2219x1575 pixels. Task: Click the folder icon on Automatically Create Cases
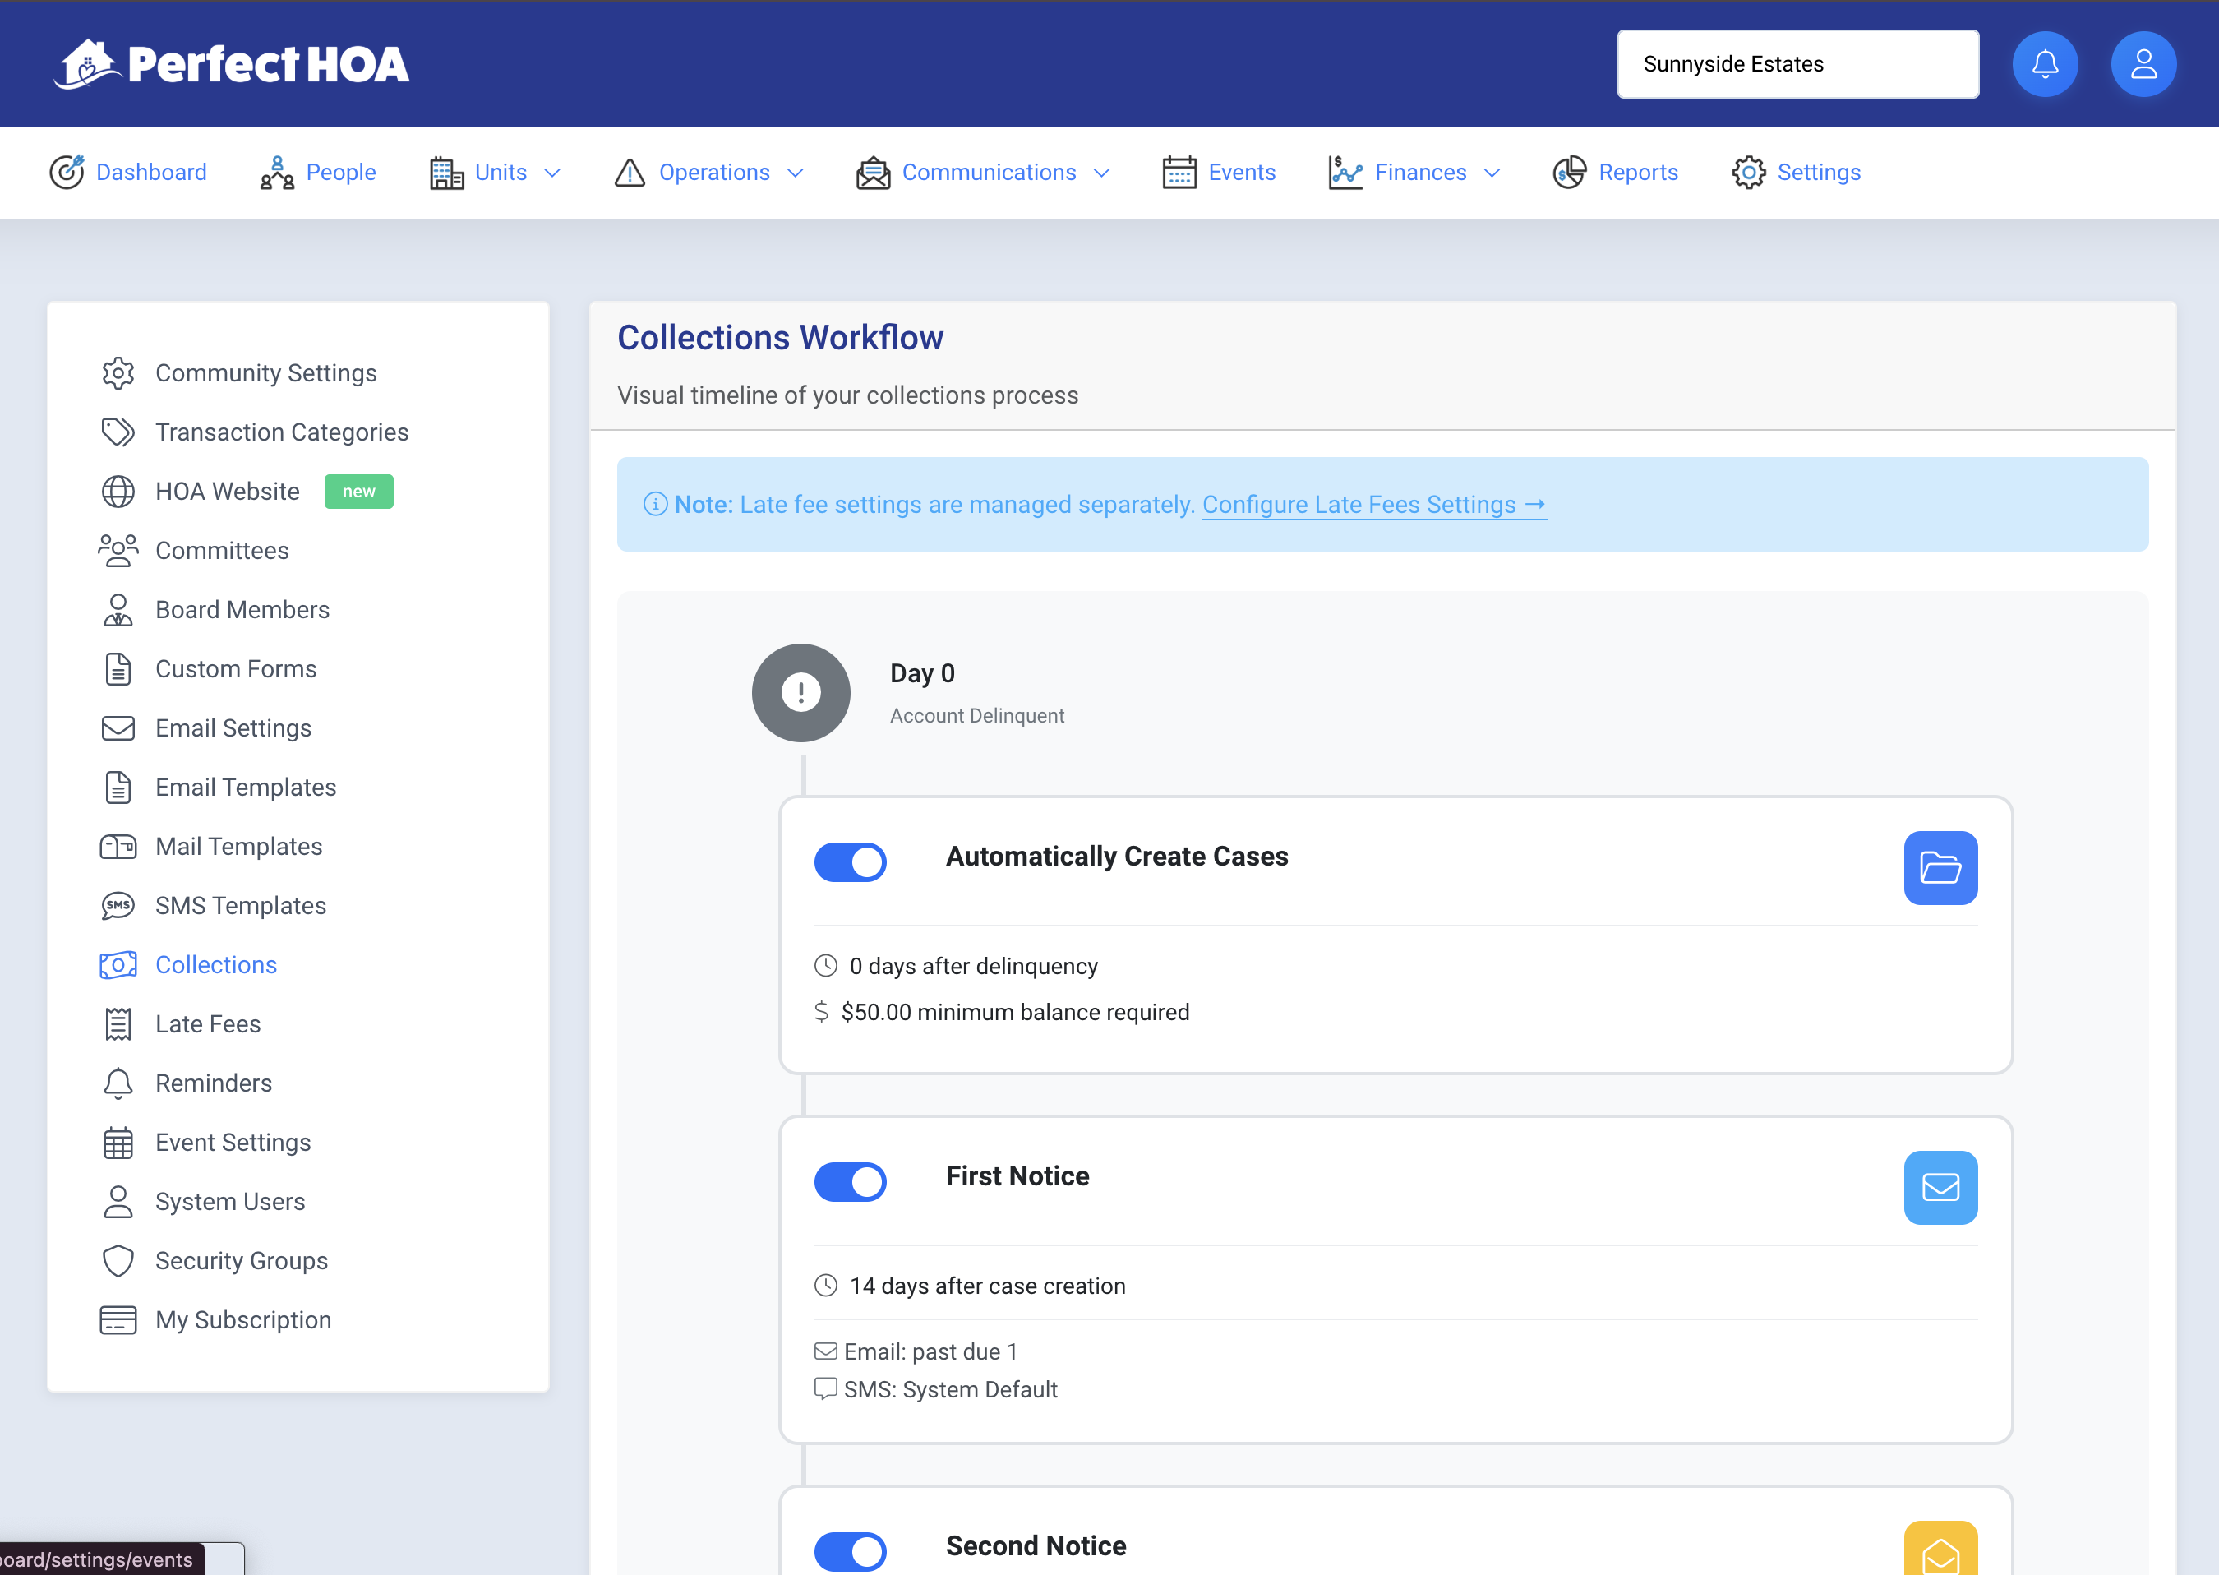(x=1940, y=868)
